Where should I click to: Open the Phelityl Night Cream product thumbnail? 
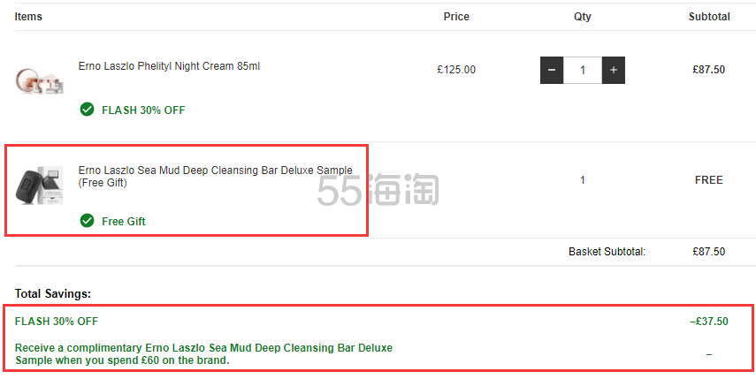pyautogui.click(x=40, y=81)
